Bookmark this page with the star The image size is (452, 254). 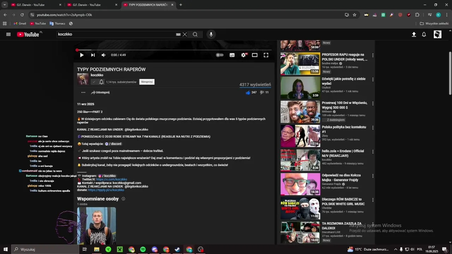pos(355,15)
